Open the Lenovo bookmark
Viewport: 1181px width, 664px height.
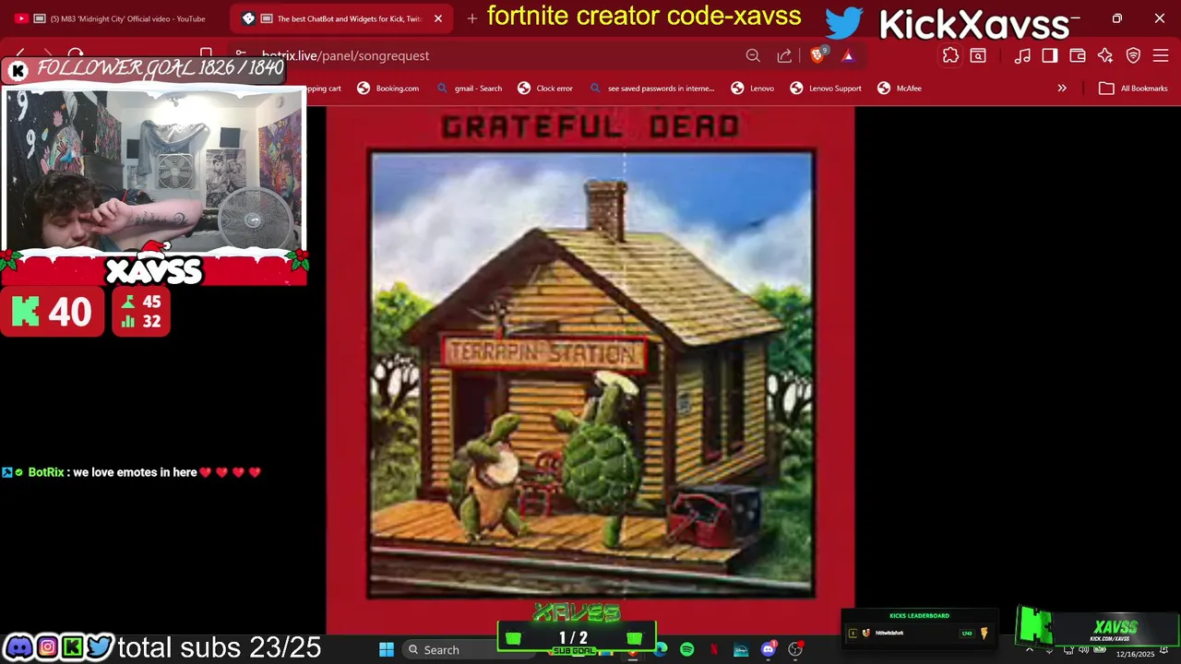tap(753, 89)
